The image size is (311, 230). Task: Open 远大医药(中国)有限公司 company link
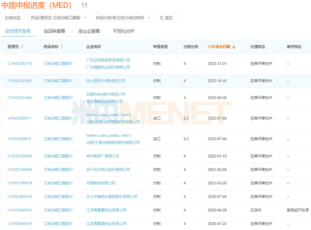[x=106, y=81]
